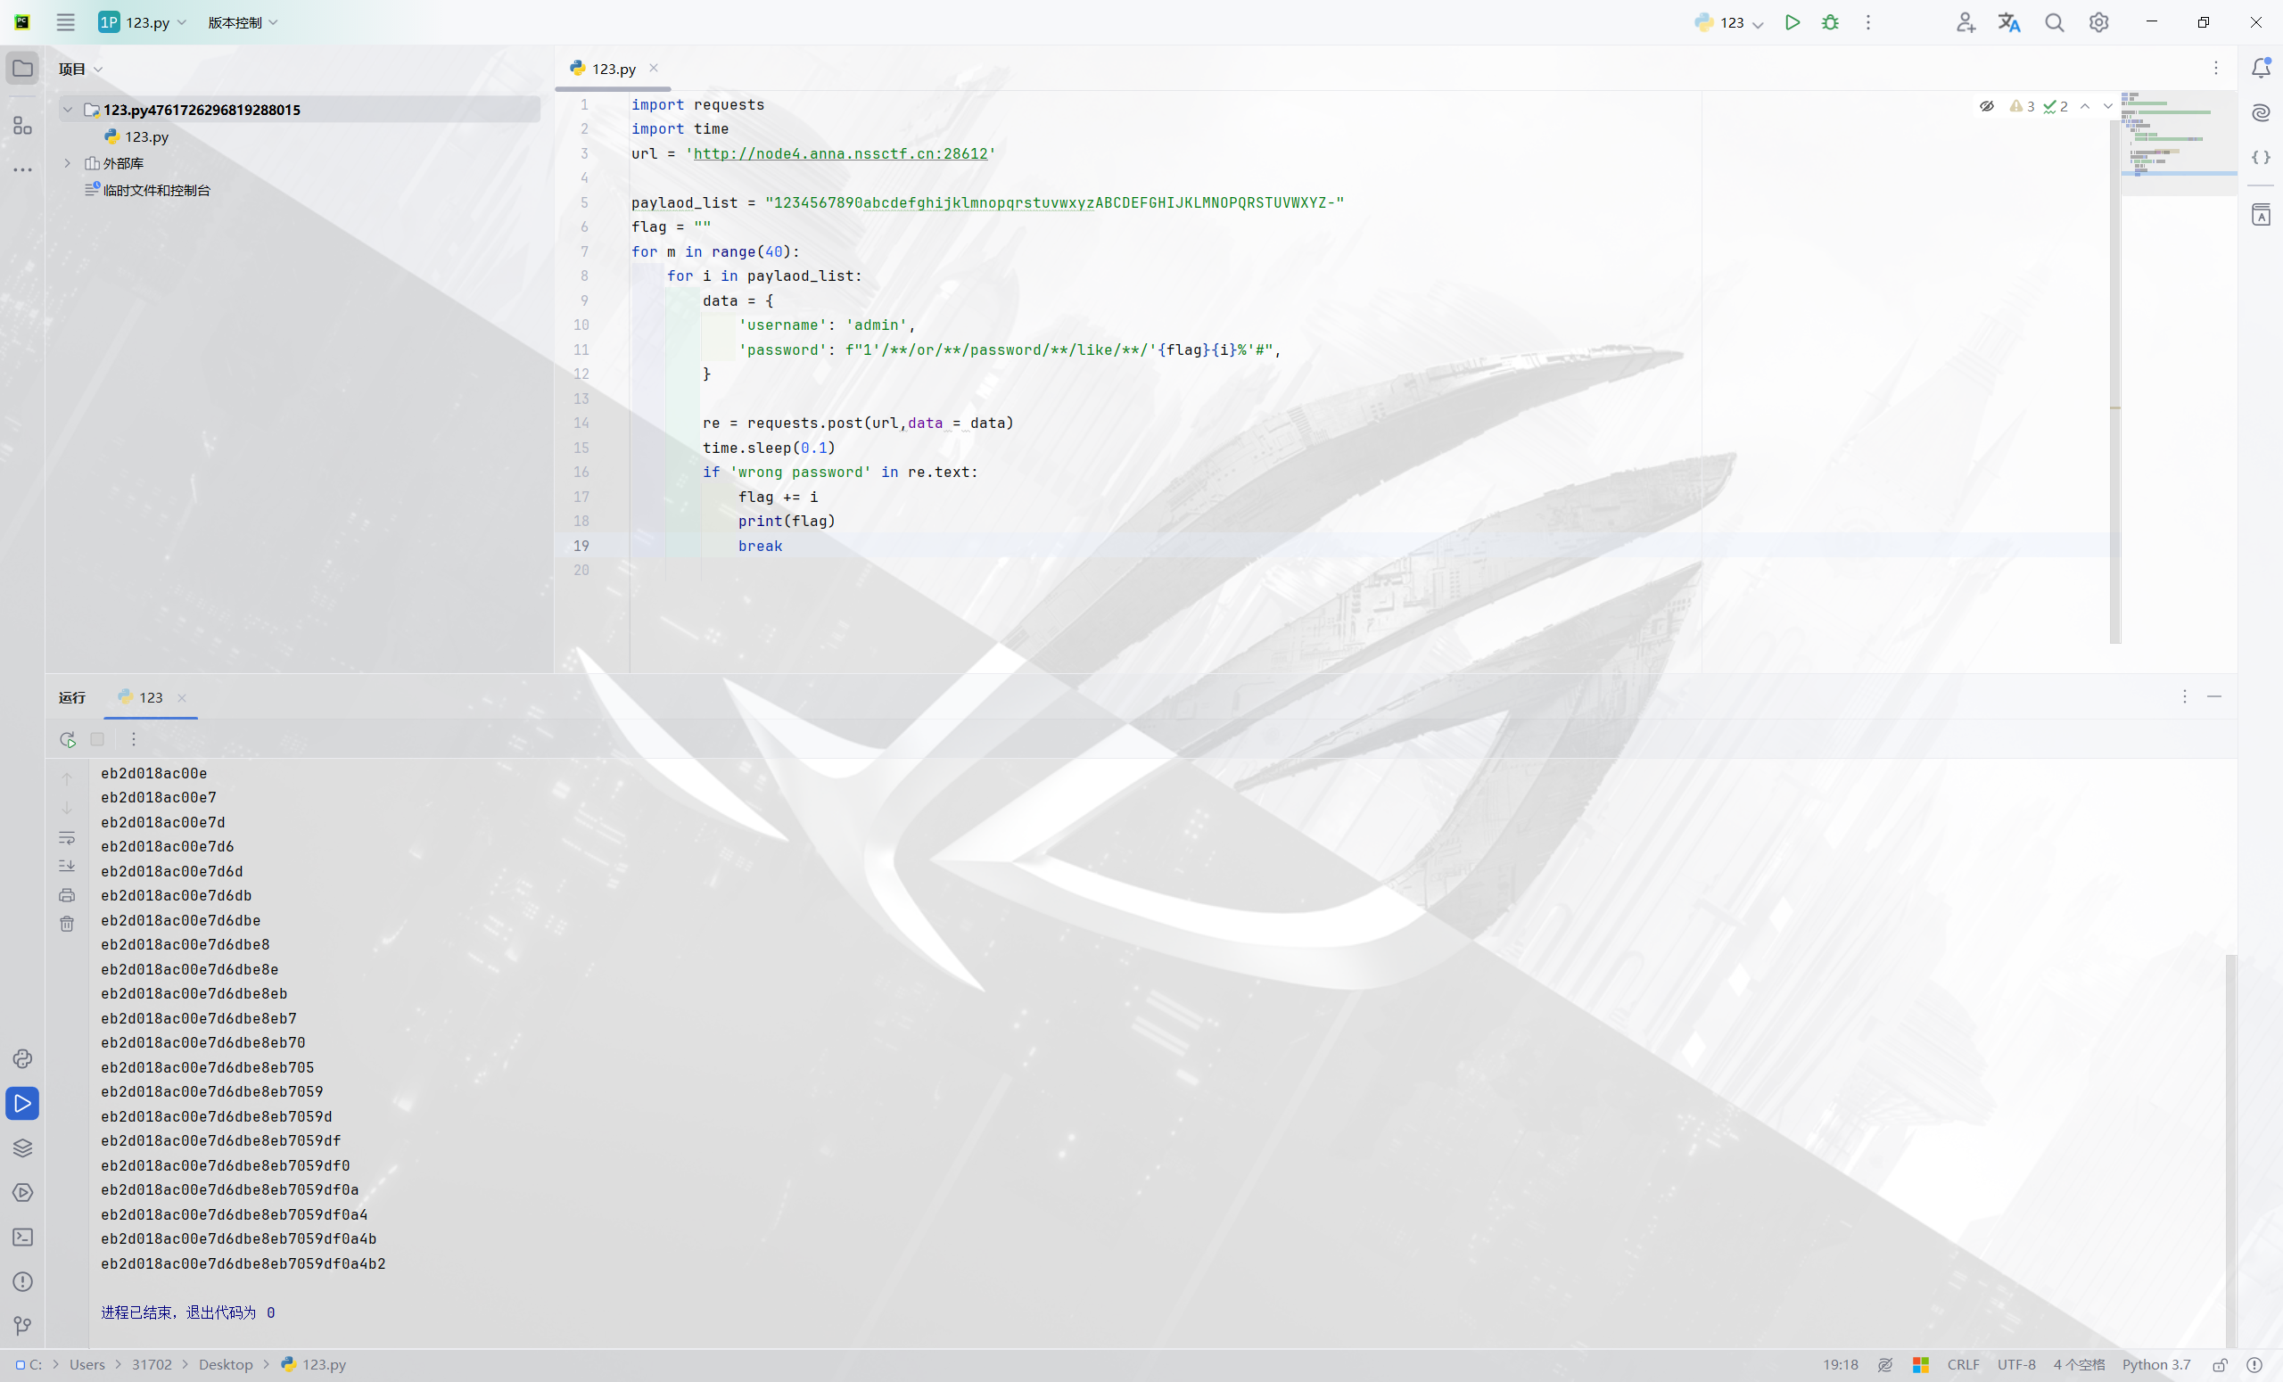Hide the Run tool window
The width and height of the screenshot is (2283, 1382).
(x=2214, y=696)
